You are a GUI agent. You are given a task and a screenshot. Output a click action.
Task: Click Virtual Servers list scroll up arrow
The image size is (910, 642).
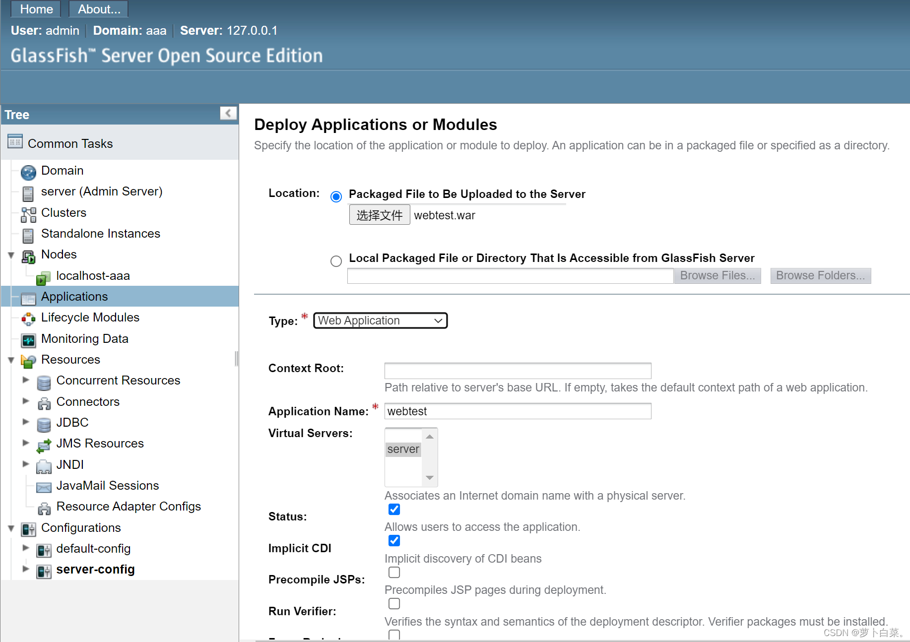430,437
